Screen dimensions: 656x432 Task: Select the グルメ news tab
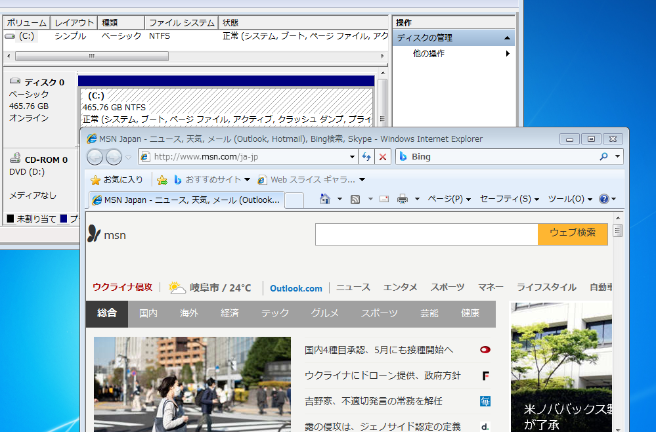[x=324, y=313]
